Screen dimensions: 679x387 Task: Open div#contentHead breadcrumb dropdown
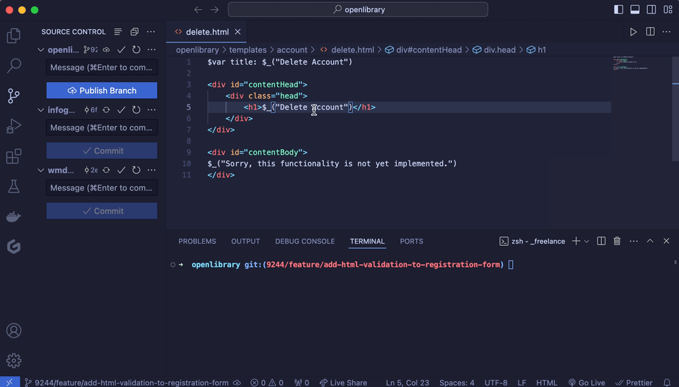click(424, 49)
